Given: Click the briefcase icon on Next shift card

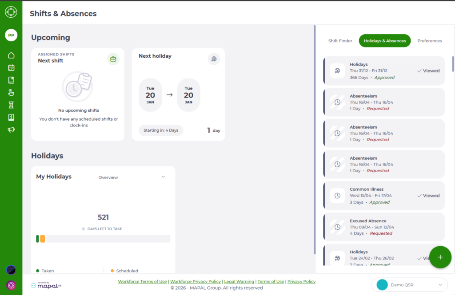Looking at the screenshot, I should coord(113,59).
